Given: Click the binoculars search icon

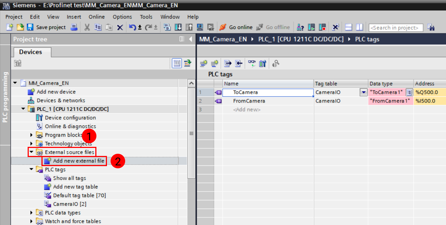Looking at the screenshot, I should point(431,27).
